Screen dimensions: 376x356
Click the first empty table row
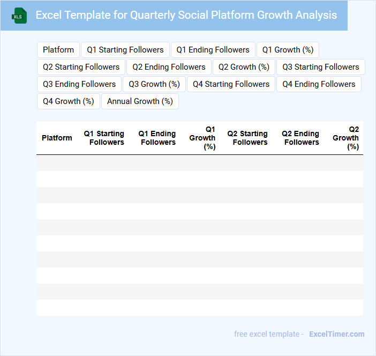pos(199,163)
